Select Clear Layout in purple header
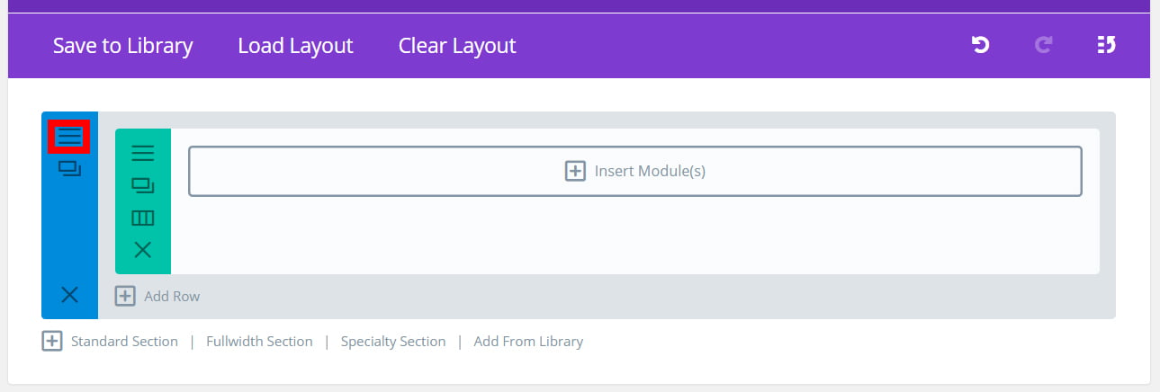 click(457, 46)
